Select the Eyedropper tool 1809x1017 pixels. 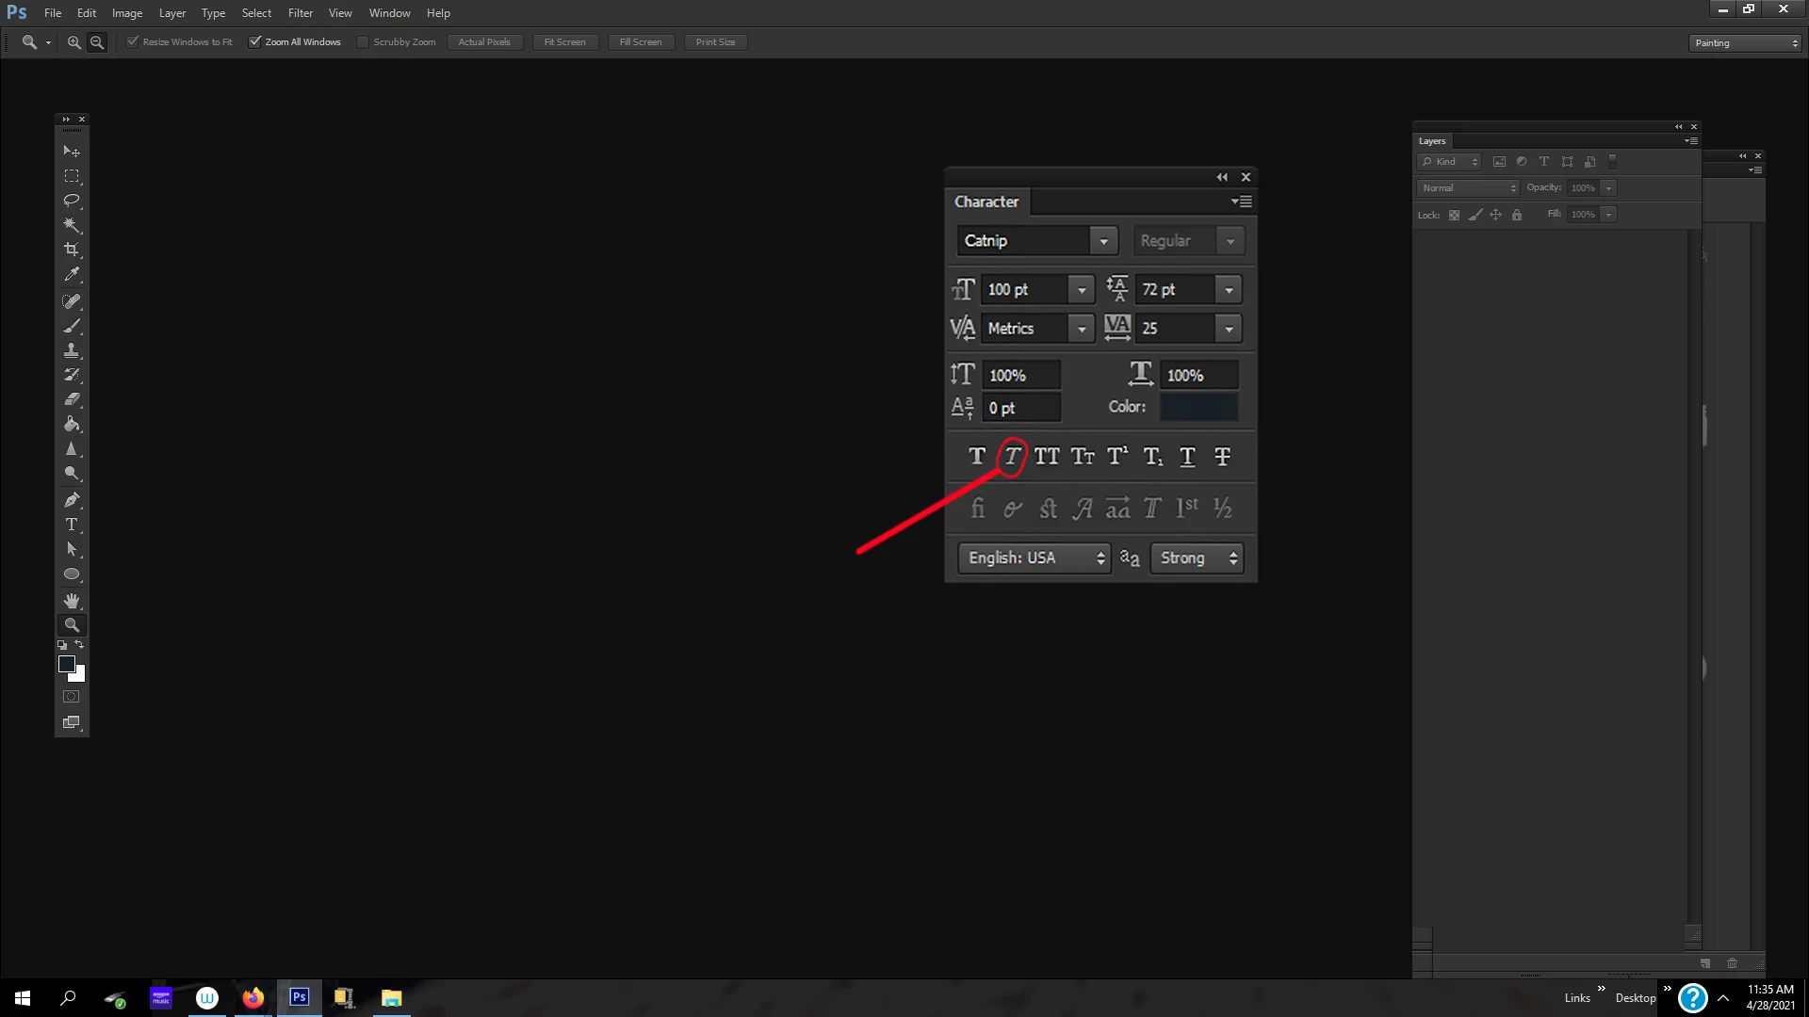tap(72, 274)
